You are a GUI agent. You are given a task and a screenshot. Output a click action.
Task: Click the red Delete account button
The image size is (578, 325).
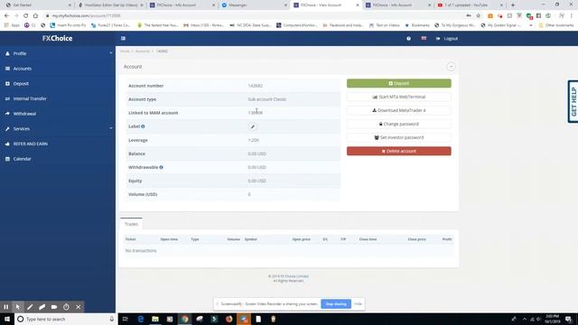click(398, 151)
